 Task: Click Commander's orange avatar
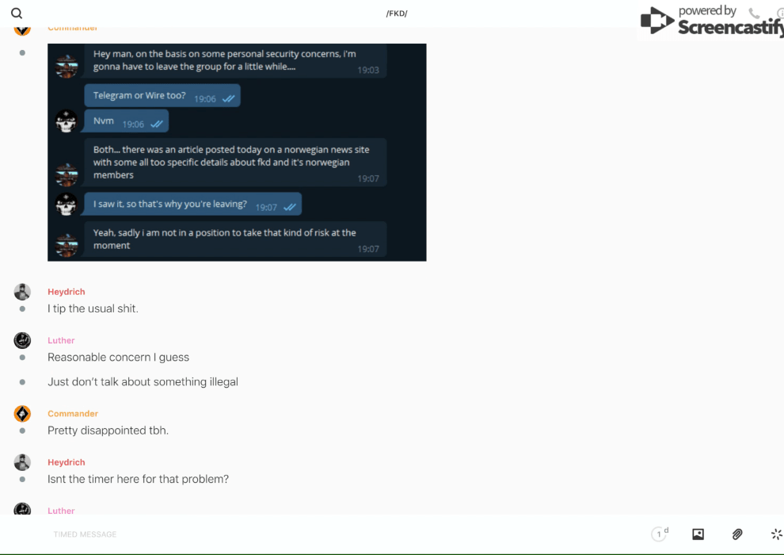click(x=22, y=414)
